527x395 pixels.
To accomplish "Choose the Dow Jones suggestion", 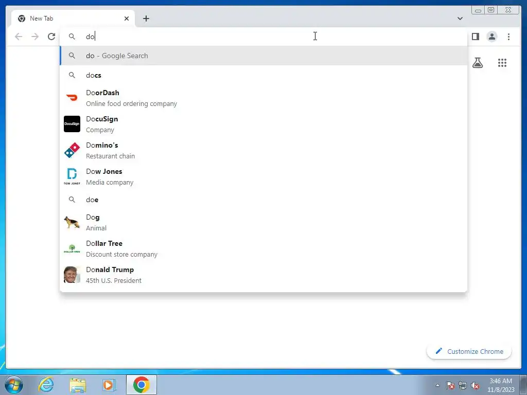I will [263, 177].
